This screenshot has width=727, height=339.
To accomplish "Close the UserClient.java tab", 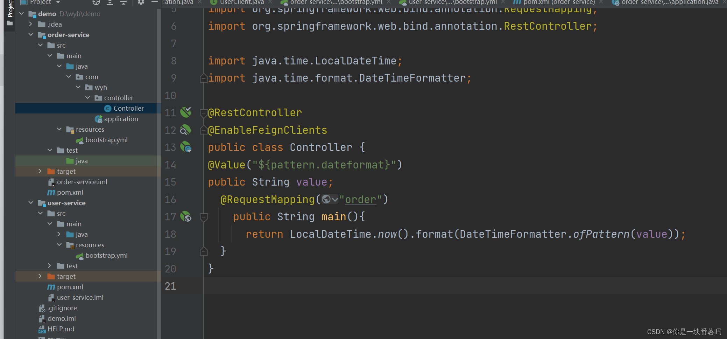I will coord(270,2).
